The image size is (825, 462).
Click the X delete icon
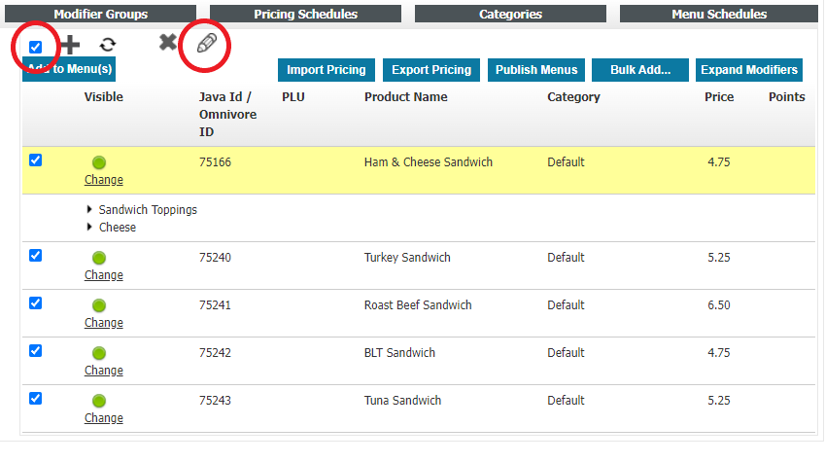tap(168, 42)
